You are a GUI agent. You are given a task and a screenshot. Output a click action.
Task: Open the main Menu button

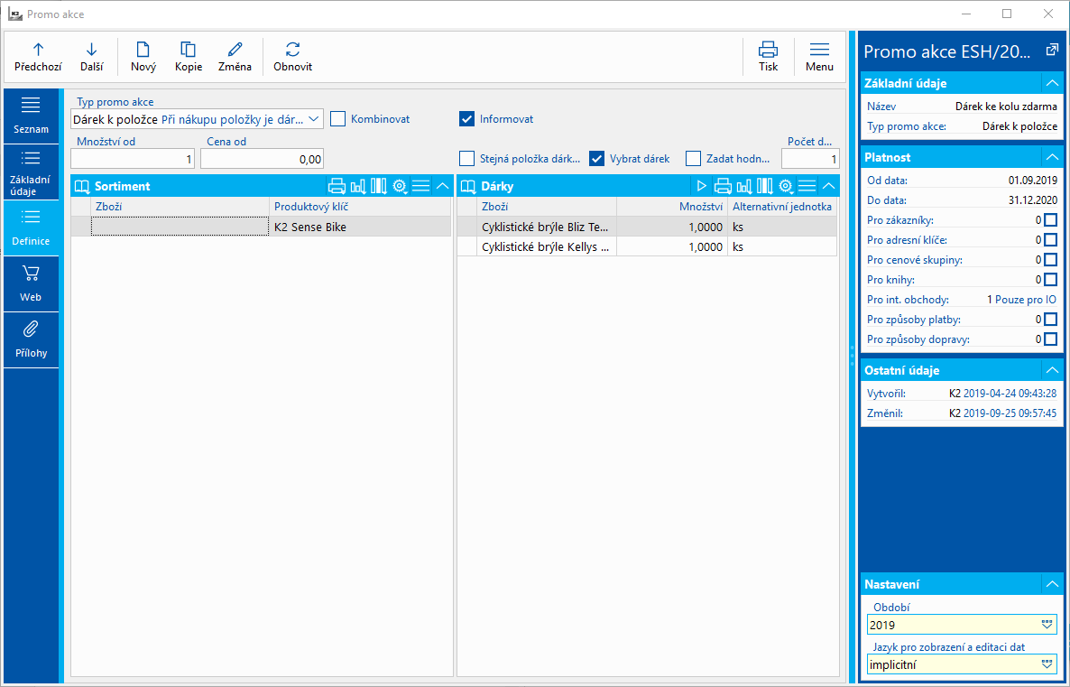coord(819,56)
